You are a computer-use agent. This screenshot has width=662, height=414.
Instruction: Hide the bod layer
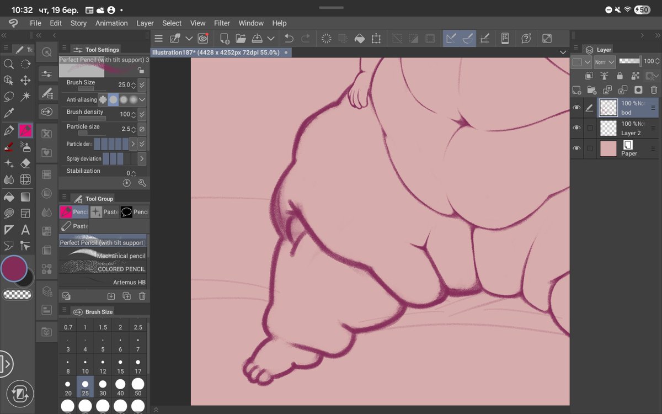tap(576, 108)
